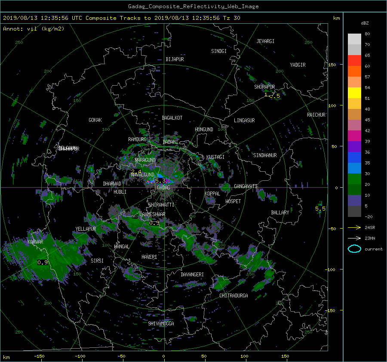Viewport: 387px width, 362px height.
Task: Choose the dark gray -20 to 5 dBZ swatch
Action: pos(354,211)
